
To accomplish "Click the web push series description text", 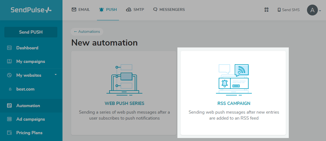I will pyautogui.click(x=124, y=115).
